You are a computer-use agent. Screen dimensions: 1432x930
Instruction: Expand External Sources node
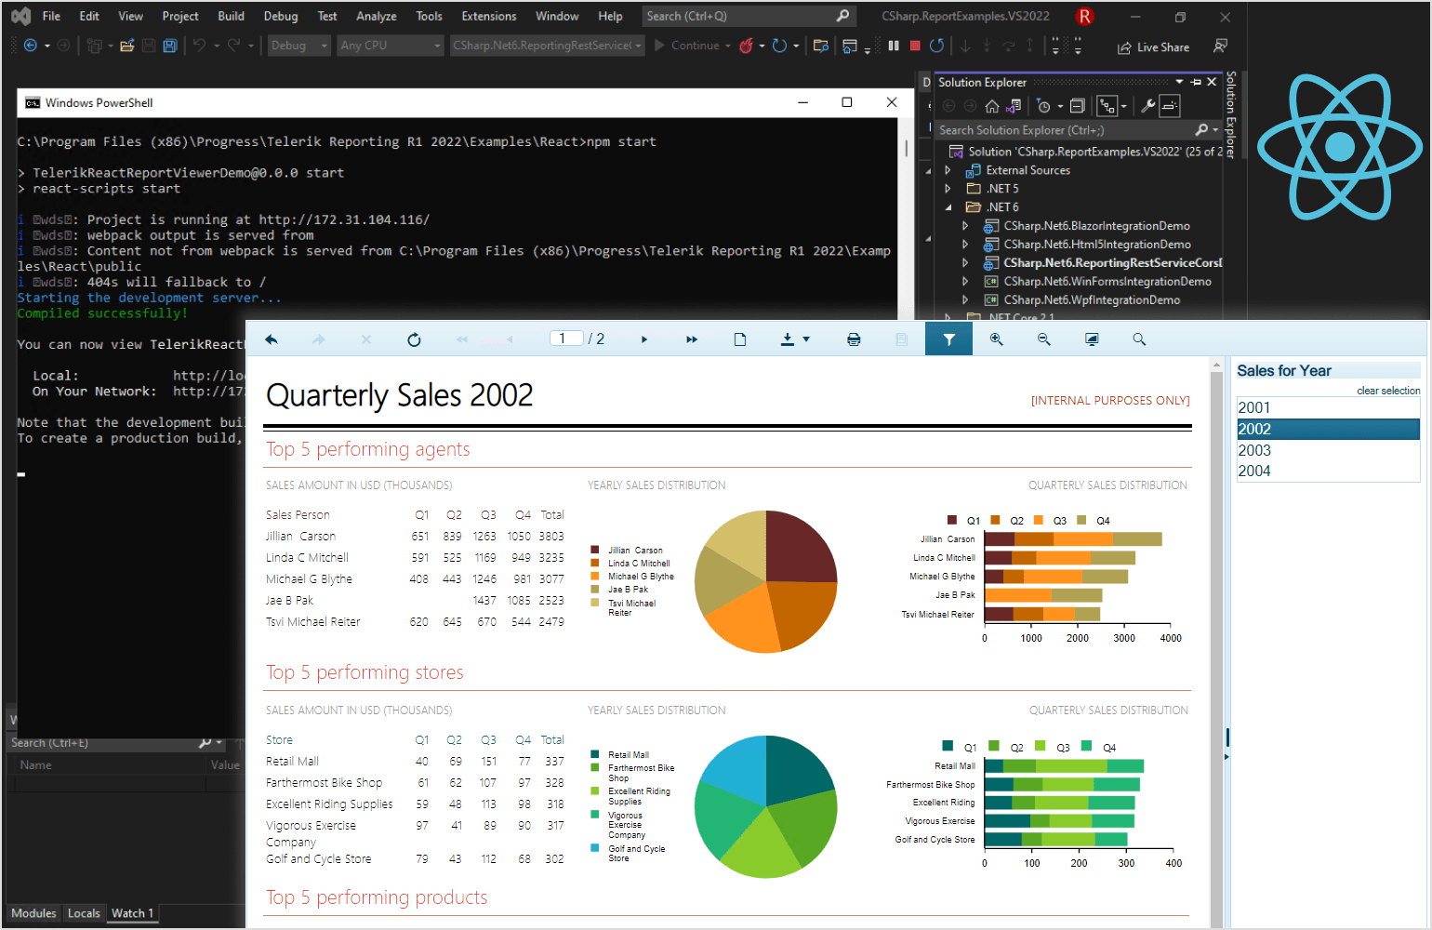pos(948,170)
